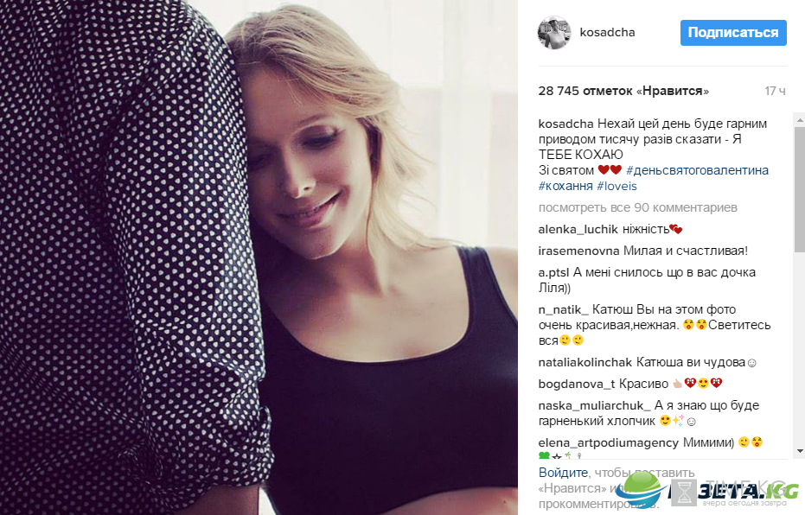805x515 pixels.
Task: Open commenter naska_muliarchuk_ profile
Action: tap(595, 405)
